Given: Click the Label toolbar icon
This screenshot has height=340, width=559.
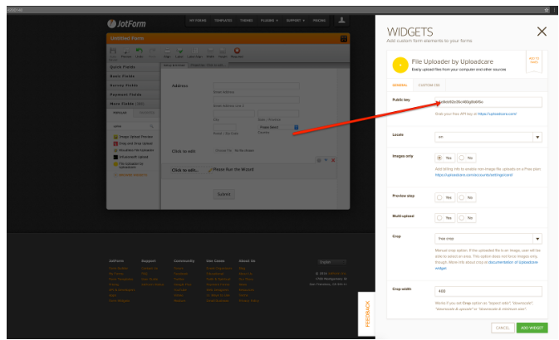Looking at the screenshot, I should tap(179, 51).
